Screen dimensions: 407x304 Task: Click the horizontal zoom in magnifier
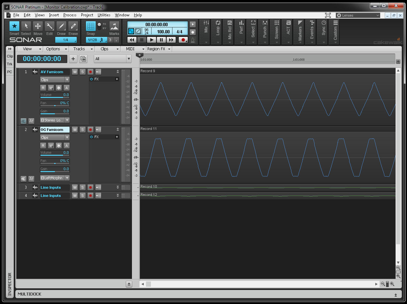[392, 284]
